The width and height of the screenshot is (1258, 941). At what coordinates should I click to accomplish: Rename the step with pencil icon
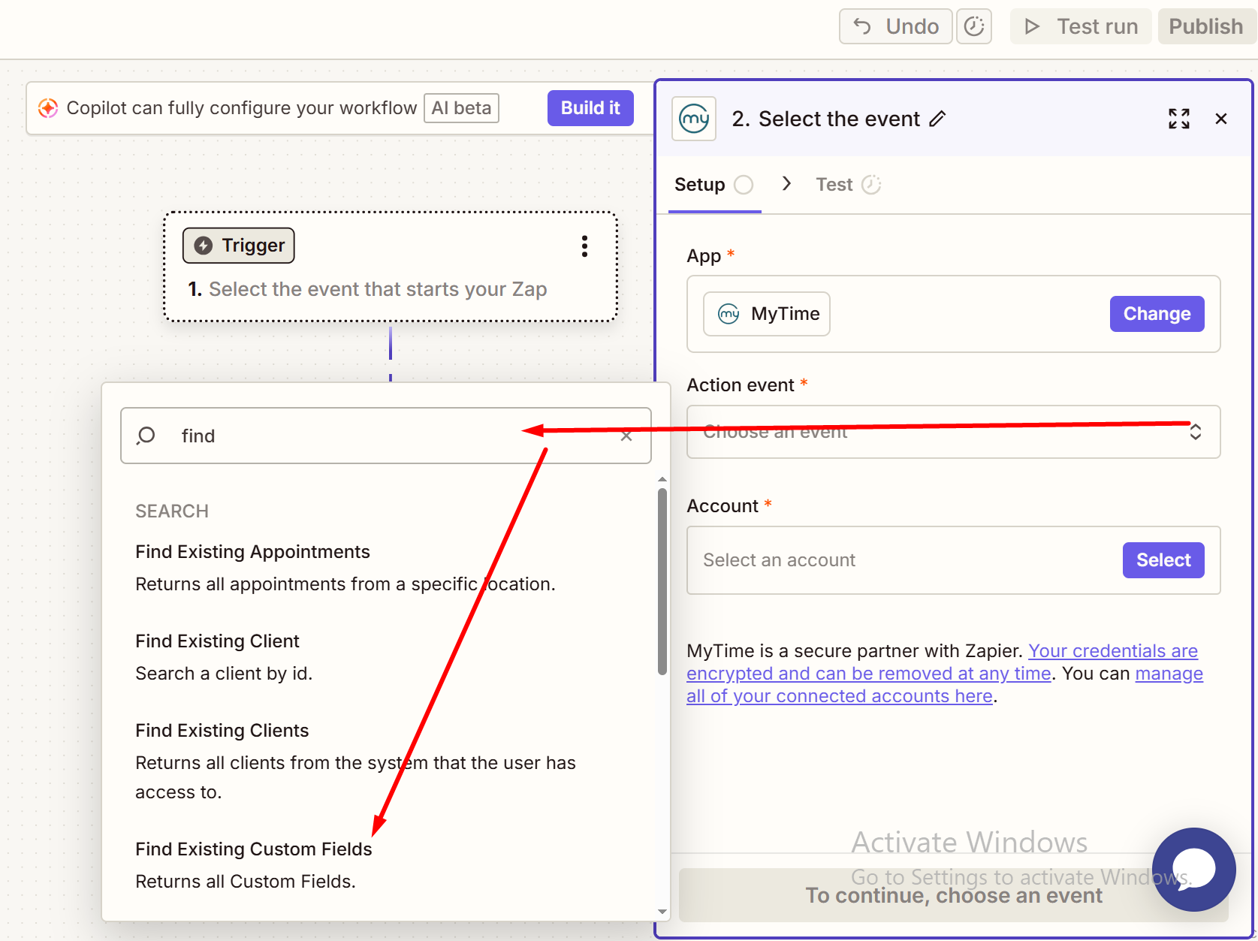937,119
